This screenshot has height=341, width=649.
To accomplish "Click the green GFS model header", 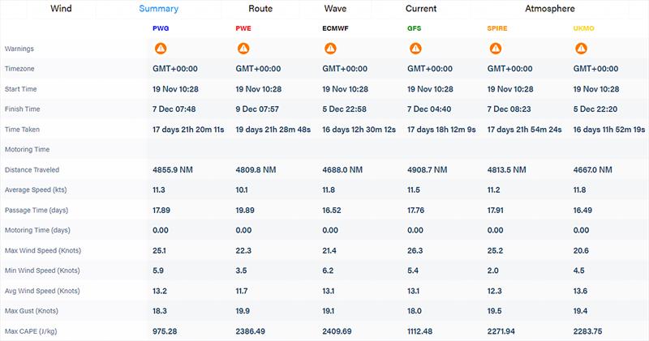I will [x=414, y=28].
